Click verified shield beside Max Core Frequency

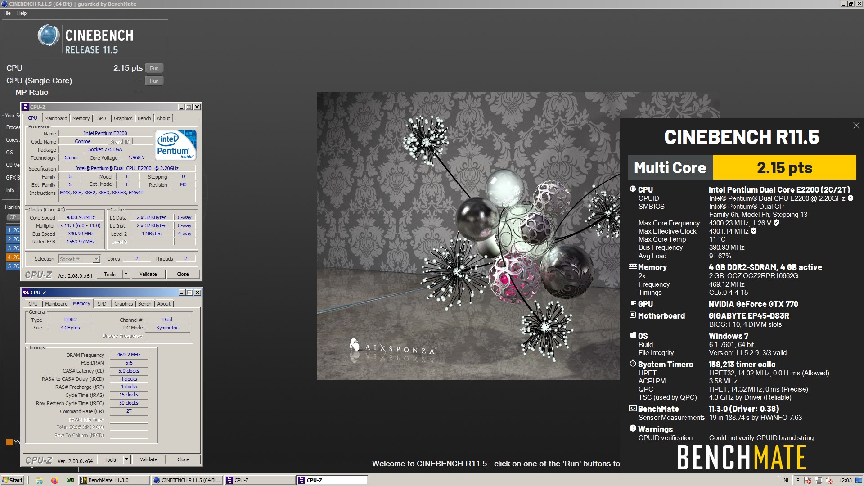coord(776,223)
